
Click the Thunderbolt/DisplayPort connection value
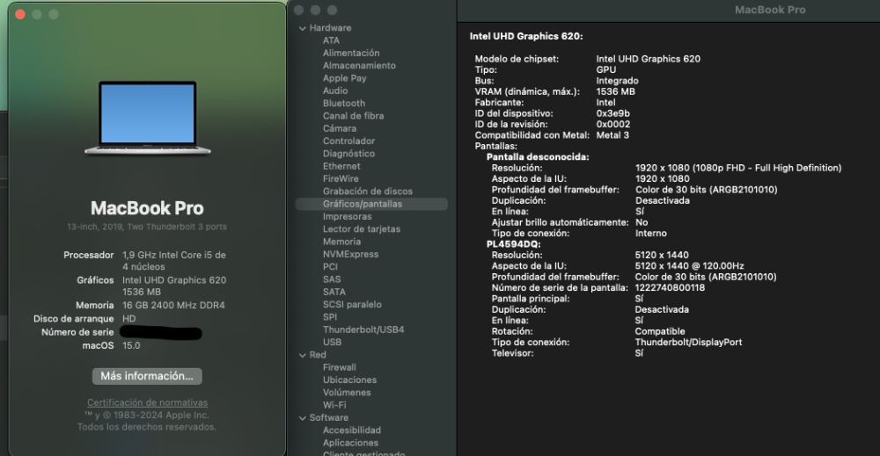click(x=688, y=343)
